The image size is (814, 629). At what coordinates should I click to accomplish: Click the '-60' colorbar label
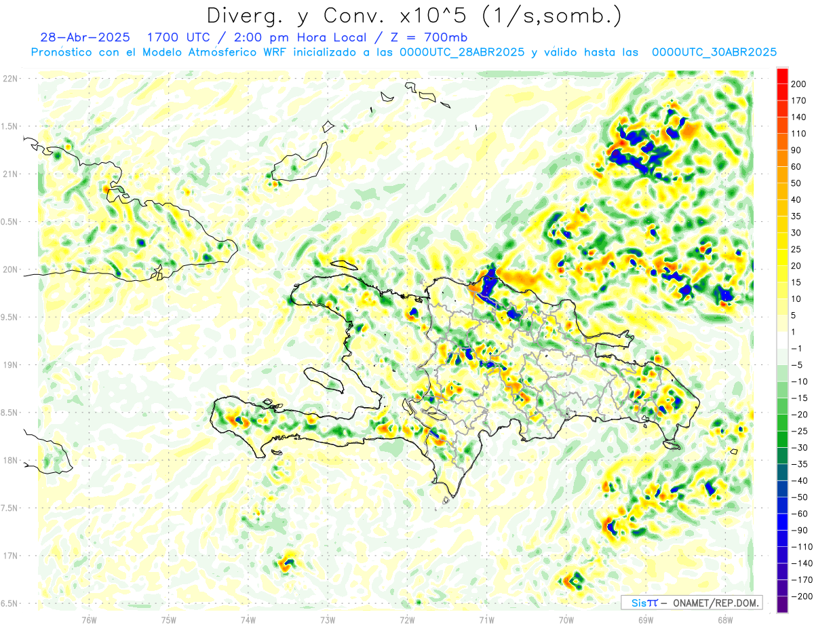tap(798, 514)
